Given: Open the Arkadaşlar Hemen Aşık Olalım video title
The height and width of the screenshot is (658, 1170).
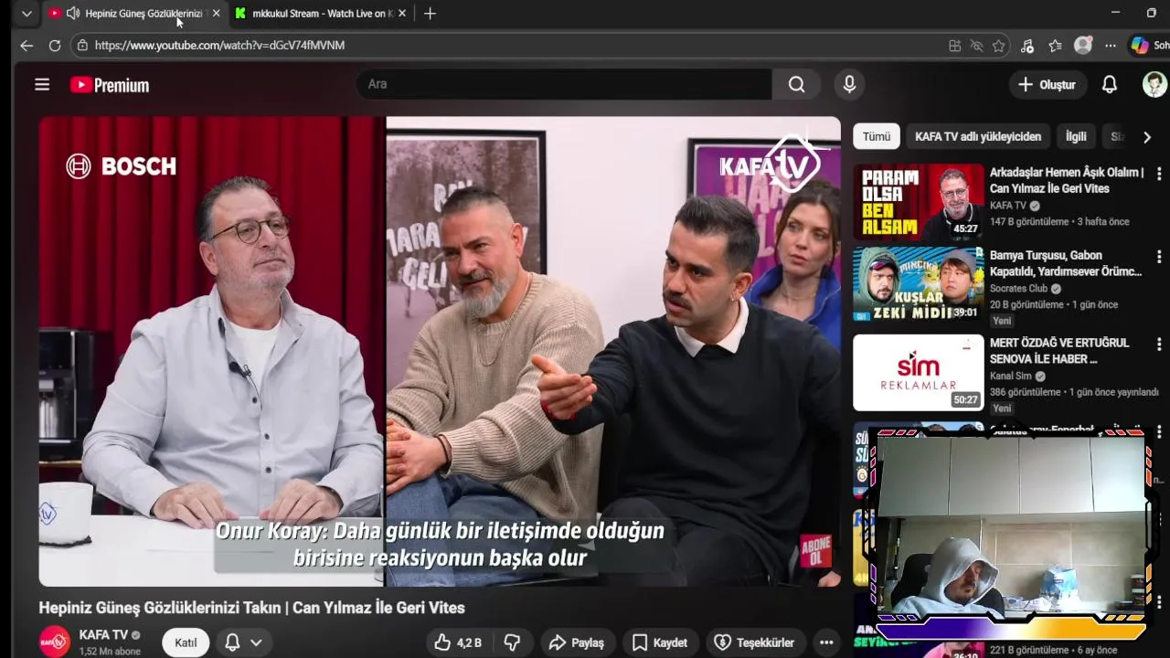Looking at the screenshot, I should 1067,180.
